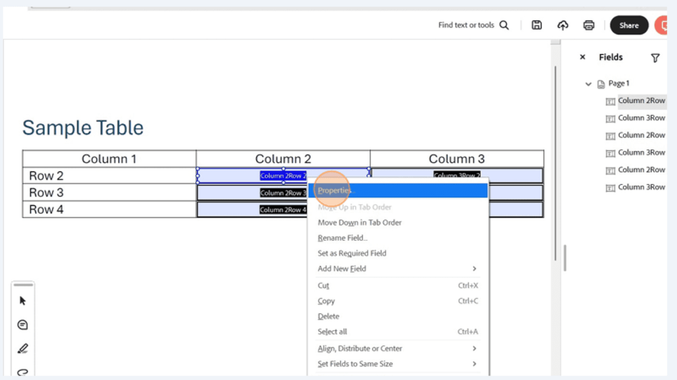The width and height of the screenshot is (677, 380).
Task: Click the Share button
Action: tap(629, 25)
